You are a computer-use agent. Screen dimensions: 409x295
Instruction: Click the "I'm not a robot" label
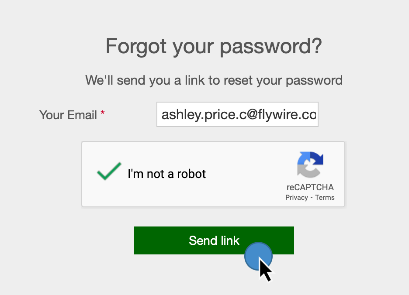tap(166, 174)
